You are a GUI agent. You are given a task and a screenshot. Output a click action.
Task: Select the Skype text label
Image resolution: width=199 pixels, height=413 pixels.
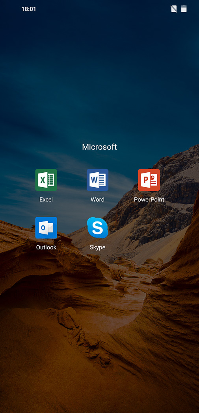97,247
